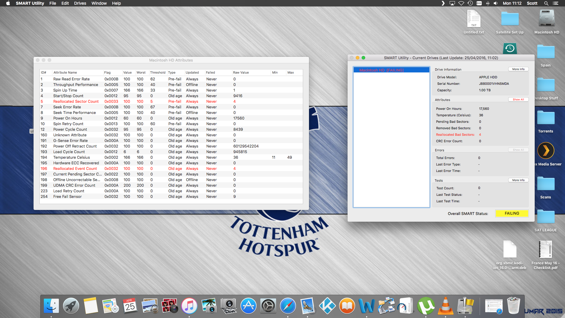Open the SMART Utility application menu
Viewport: 565px width, 318px height.
pyautogui.click(x=30, y=3)
